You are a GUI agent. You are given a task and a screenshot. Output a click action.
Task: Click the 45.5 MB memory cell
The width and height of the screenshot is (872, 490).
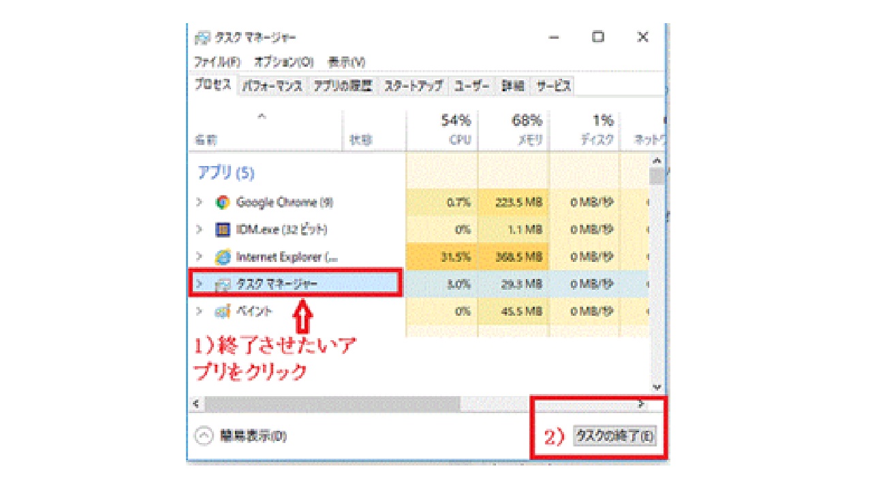pos(514,312)
